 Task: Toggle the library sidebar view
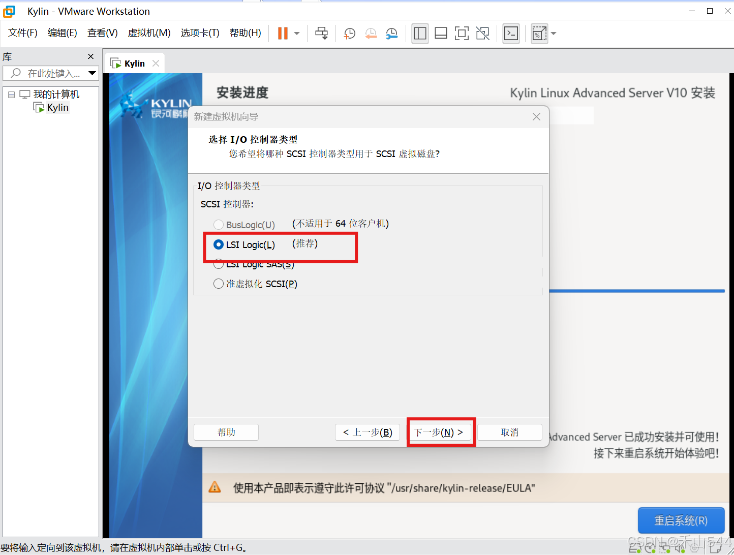coord(420,34)
